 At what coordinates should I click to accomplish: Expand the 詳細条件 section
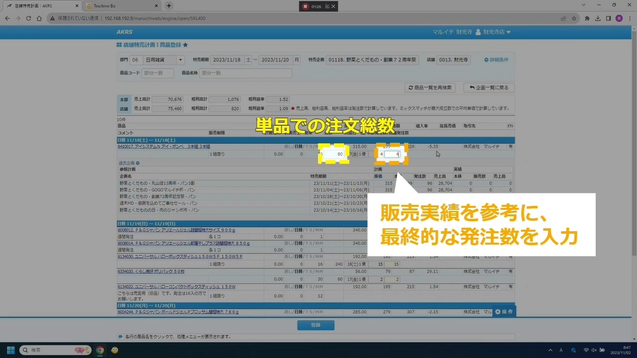[x=496, y=60]
